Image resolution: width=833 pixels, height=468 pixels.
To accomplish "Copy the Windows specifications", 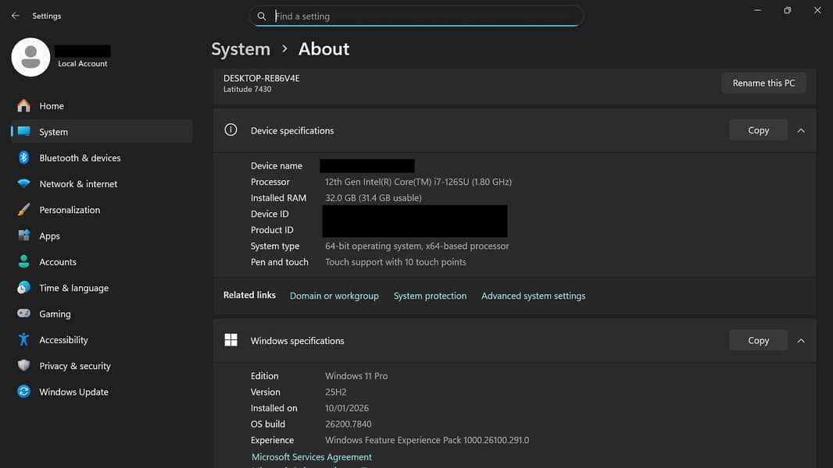I will click(758, 341).
